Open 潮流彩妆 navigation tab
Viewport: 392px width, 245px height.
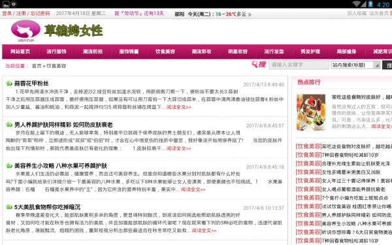tap(201, 52)
